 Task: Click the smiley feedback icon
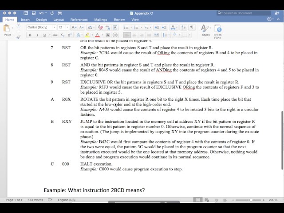tap(269, 19)
